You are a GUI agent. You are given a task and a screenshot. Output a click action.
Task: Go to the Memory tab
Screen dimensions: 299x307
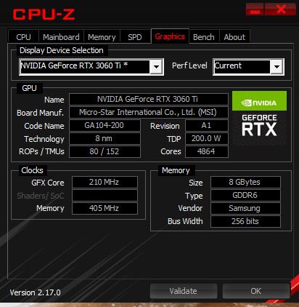tap(102, 37)
